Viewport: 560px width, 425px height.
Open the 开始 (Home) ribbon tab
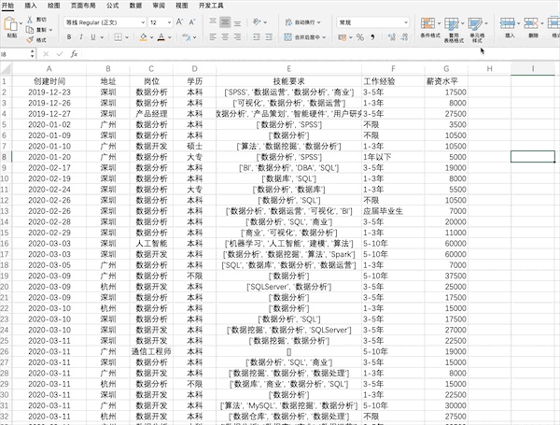coord(7,6)
